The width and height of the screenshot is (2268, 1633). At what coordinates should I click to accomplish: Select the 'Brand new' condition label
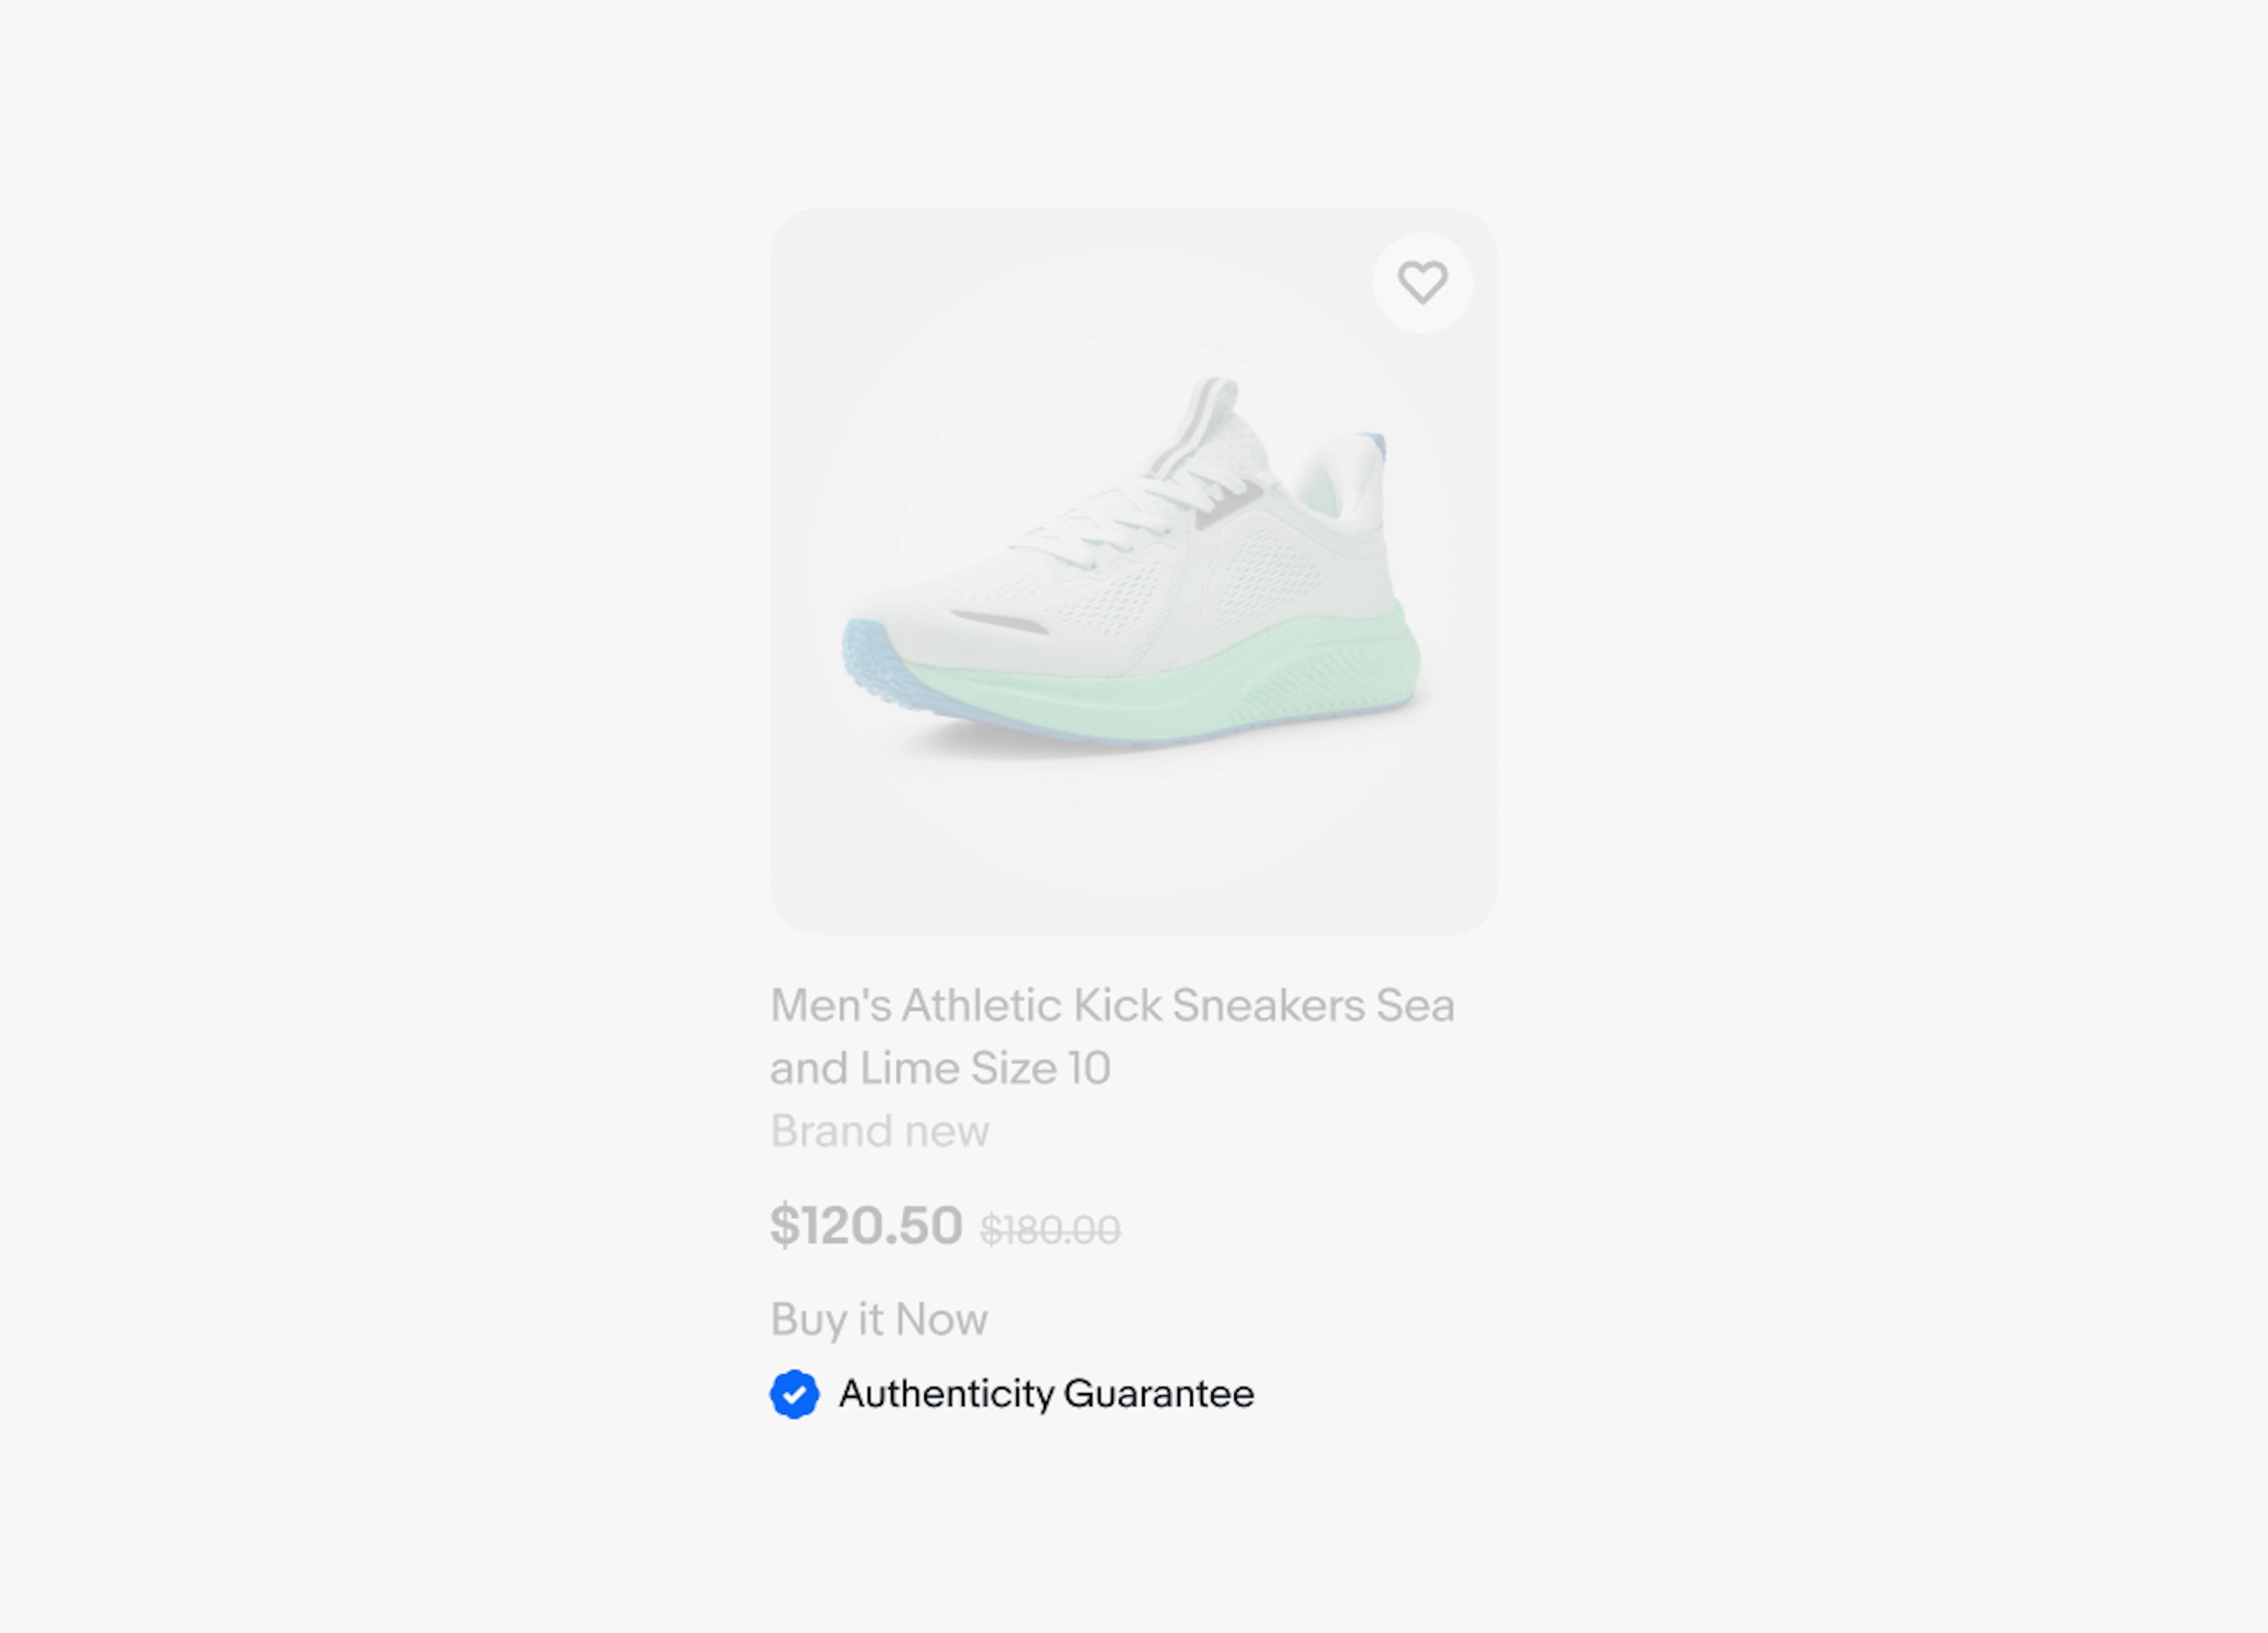click(879, 1131)
